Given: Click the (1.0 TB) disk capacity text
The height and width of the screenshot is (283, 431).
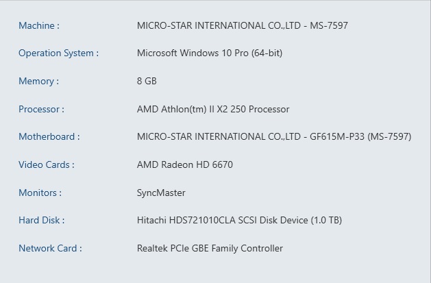Looking at the screenshot, I should point(326,220).
